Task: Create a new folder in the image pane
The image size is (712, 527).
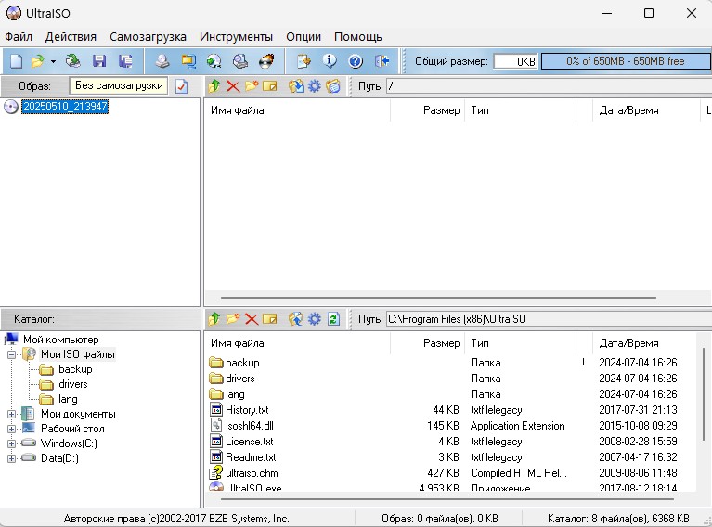Action: pyautogui.click(x=252, y=85)
